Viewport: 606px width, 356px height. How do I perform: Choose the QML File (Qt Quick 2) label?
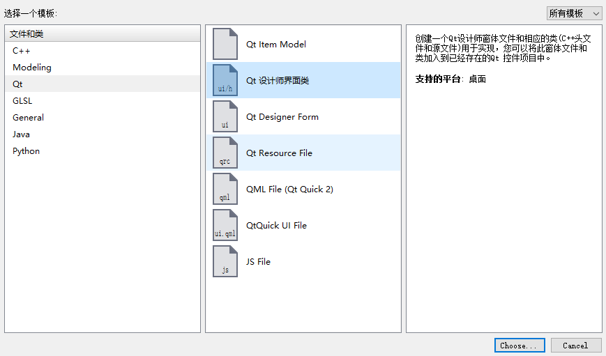pos(289,189)
